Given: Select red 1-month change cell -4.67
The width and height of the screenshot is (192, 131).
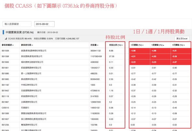Looking at the screenshot, I should [x=181, y=62].
